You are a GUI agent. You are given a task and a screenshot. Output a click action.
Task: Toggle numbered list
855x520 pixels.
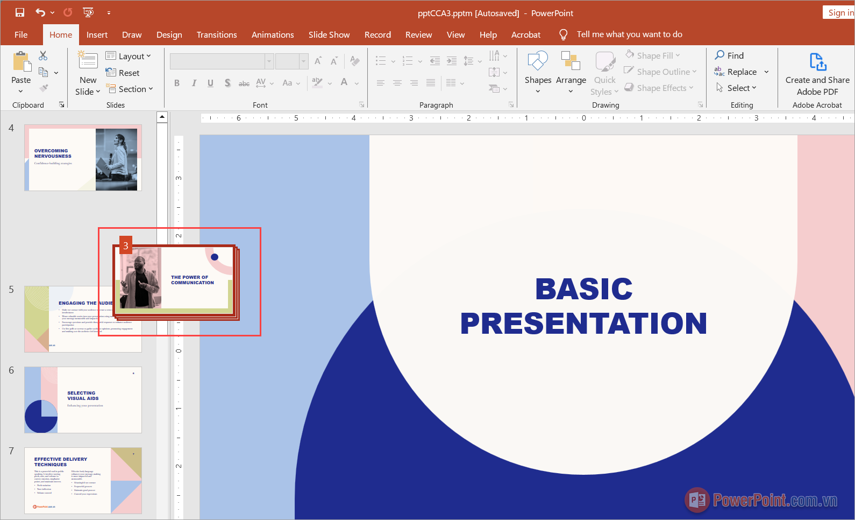[x=408, y=61]
